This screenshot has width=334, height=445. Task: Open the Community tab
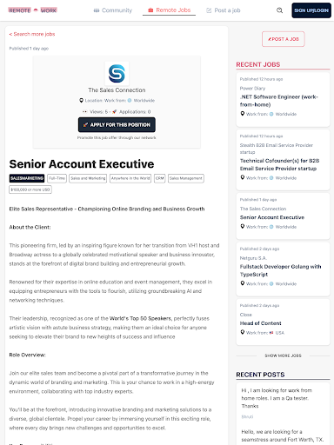coord(113,10)
